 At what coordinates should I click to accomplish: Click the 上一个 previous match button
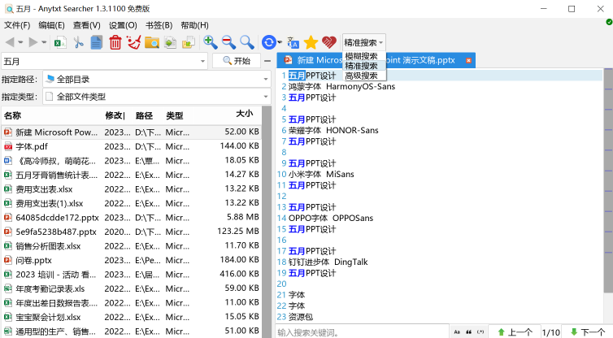[x=515, y=332]
